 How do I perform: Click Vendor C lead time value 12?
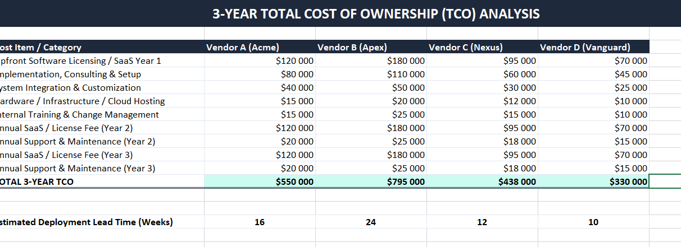pos(483,222)
